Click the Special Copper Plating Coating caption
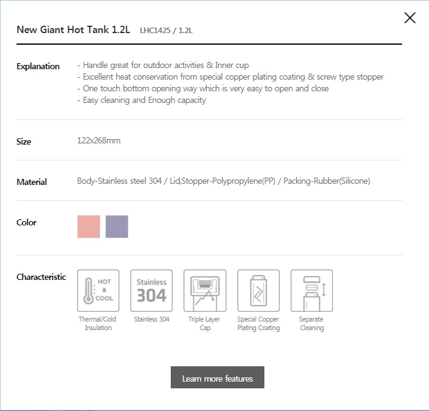429x411 pixels. [x=258, y=323]
